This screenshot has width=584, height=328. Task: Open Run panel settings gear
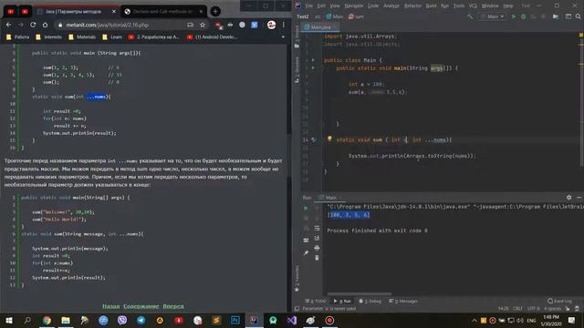(568, 198)
